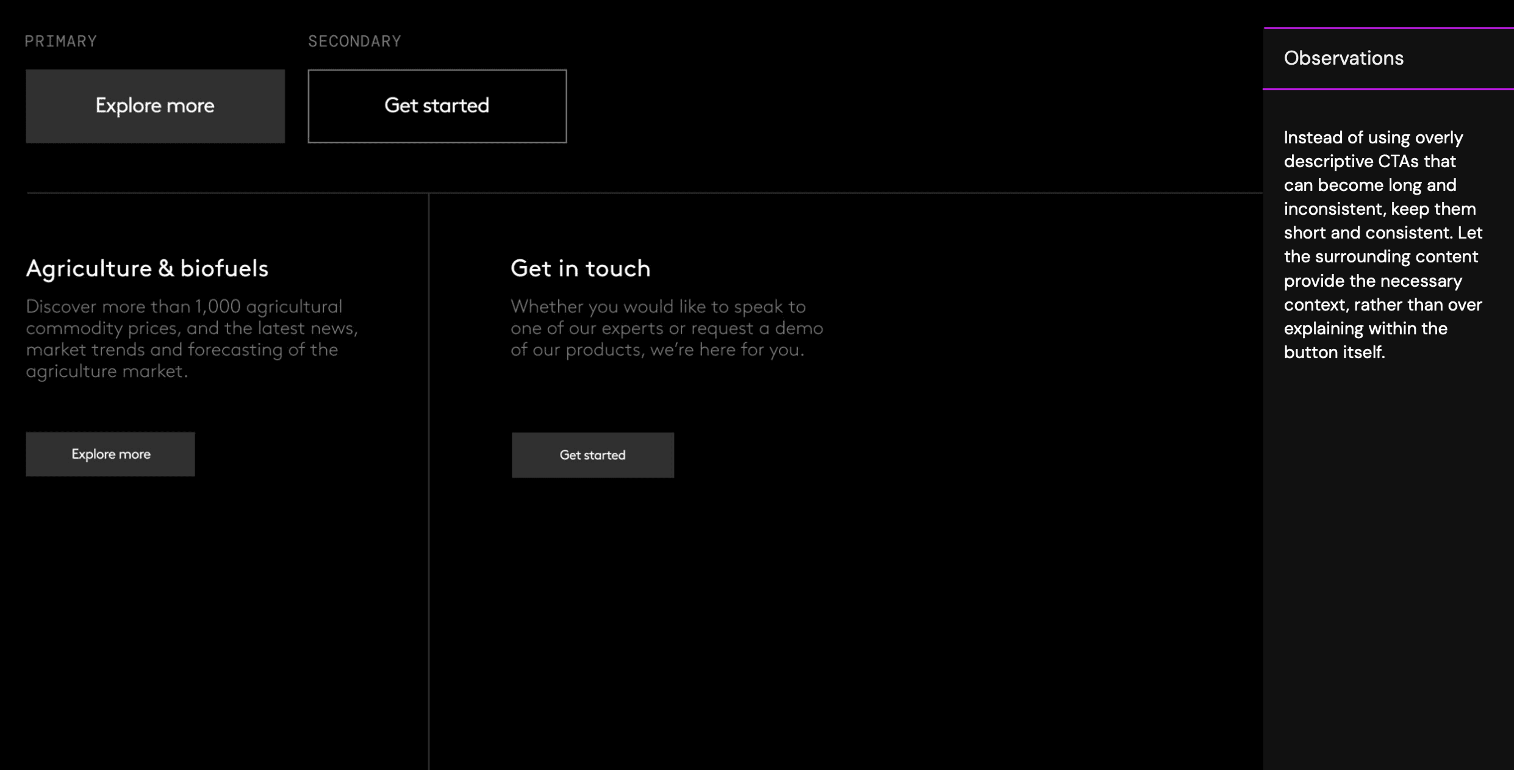
Task: Click the speak to our experts paragraph
Action: 666,328
